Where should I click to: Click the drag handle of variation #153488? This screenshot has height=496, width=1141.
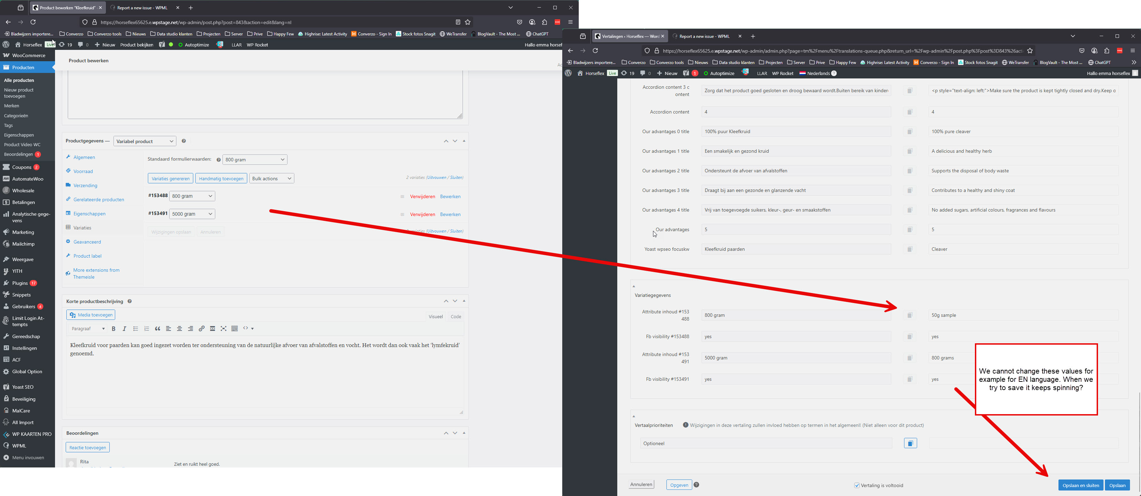pos(402,197)
